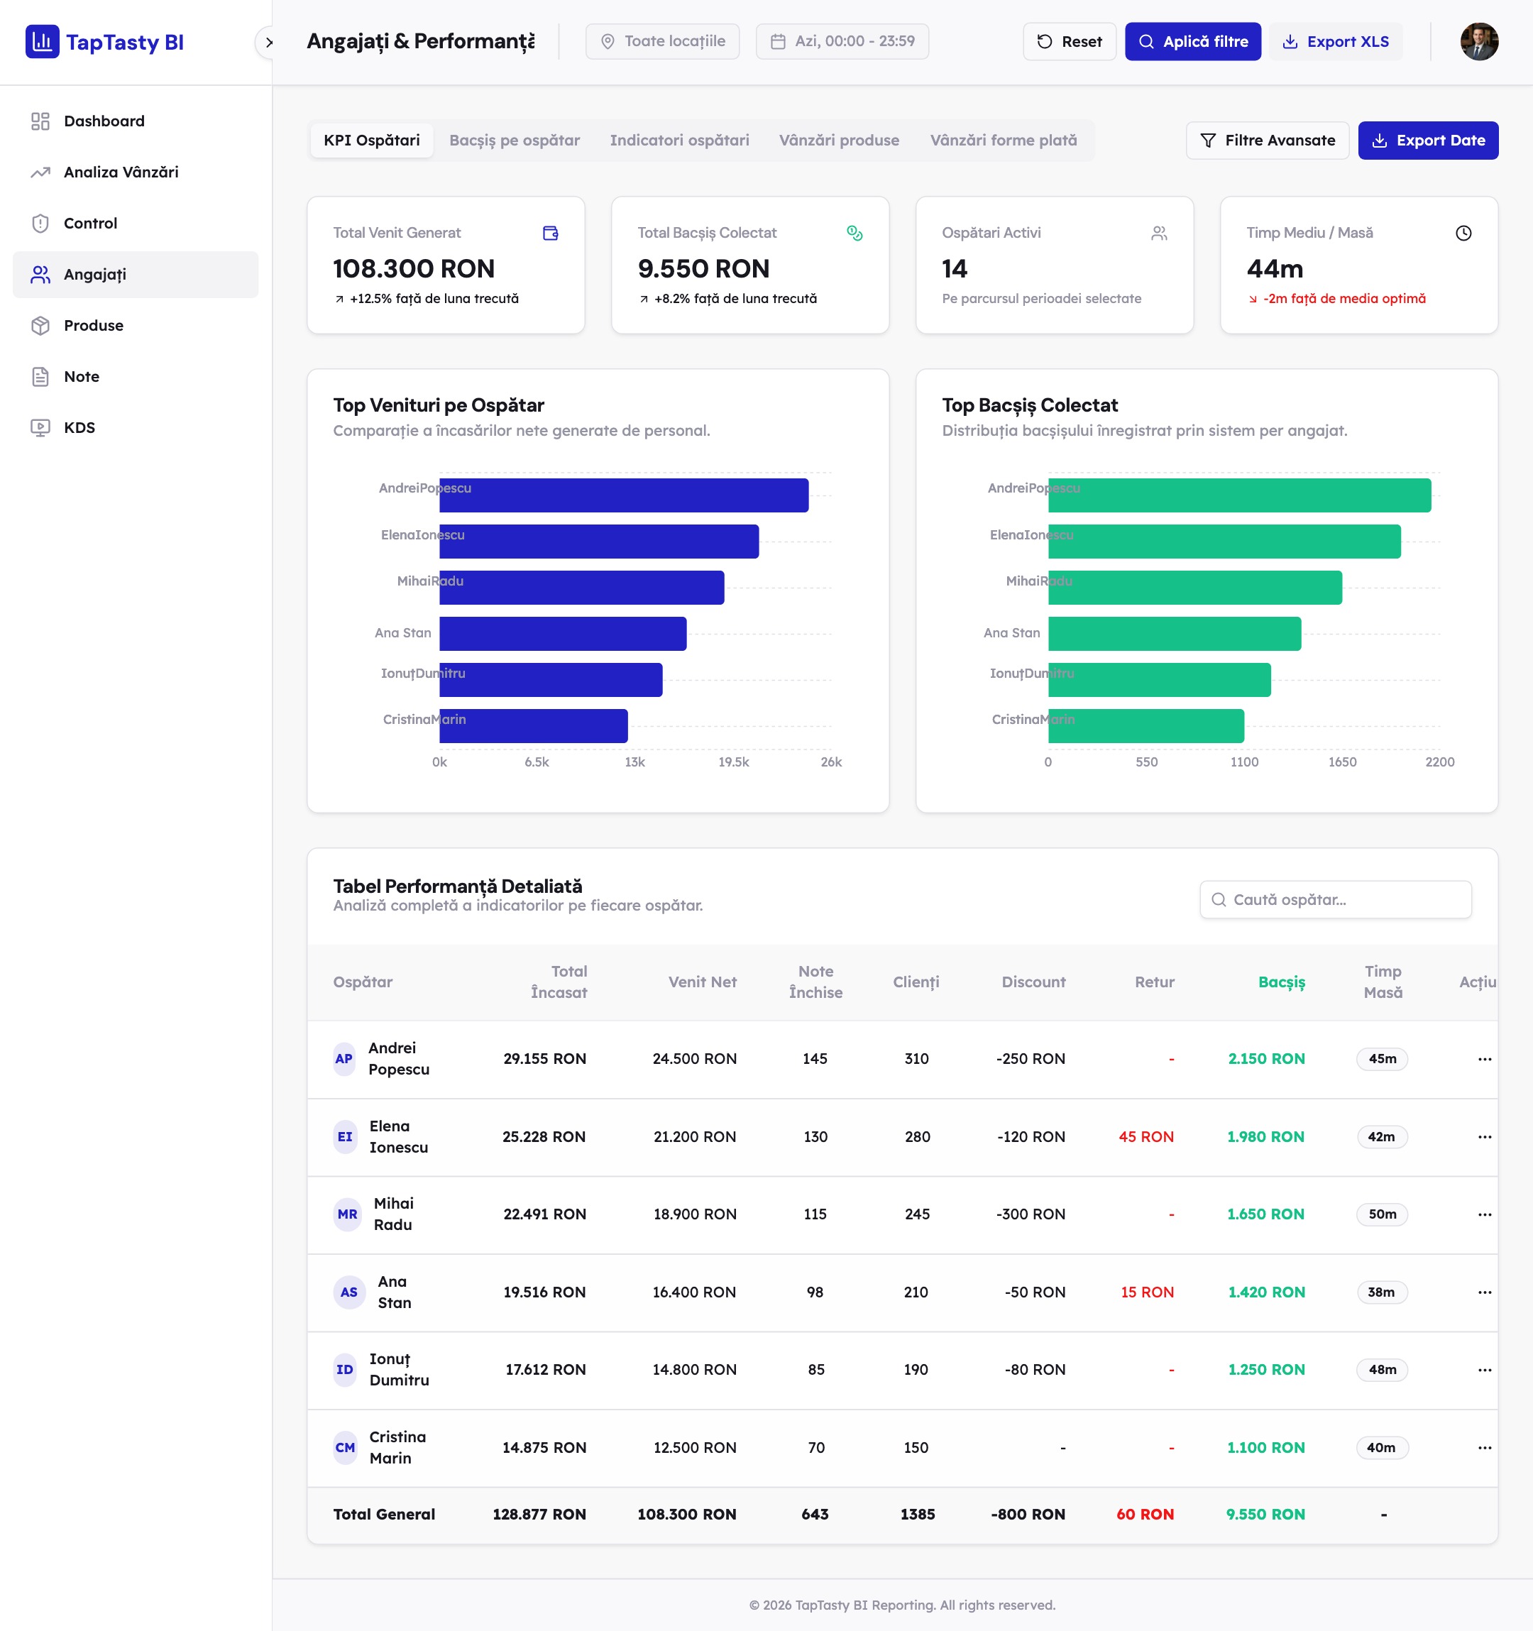Sort by the Total Încasat column header

click(x=559, y=982)
